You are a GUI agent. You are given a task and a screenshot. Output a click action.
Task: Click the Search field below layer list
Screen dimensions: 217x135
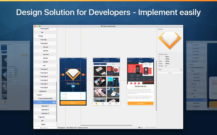tap(45, 128)
